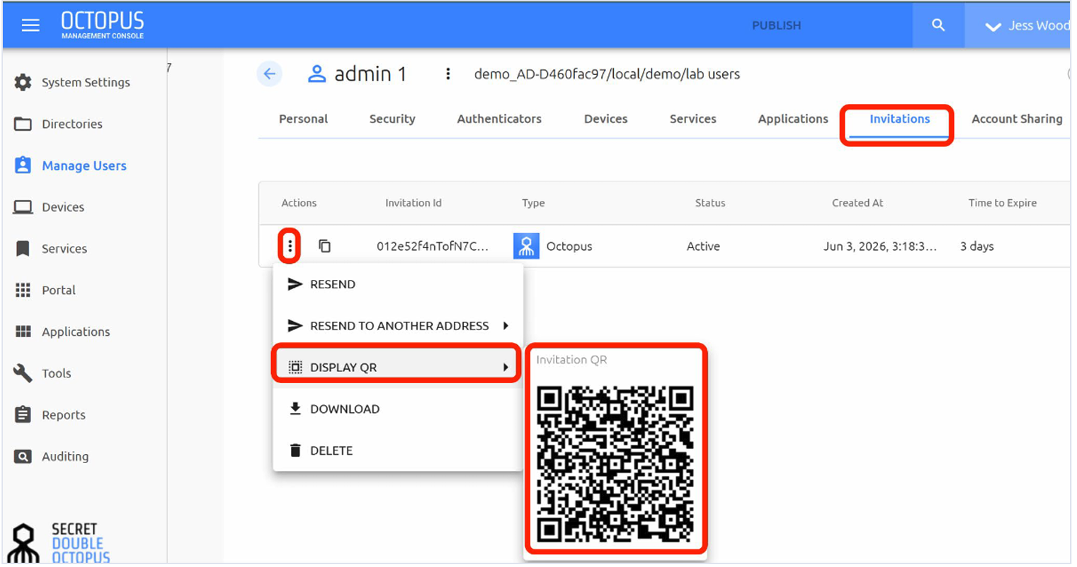
Task: Click the search magnifier icon
Action: tap(938, 25)
